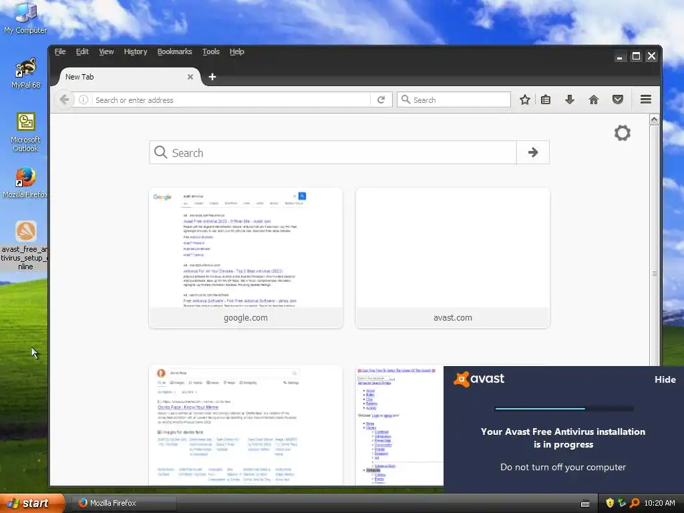Open the Bookmarks menu
The image size is (684, 513).
174,51
